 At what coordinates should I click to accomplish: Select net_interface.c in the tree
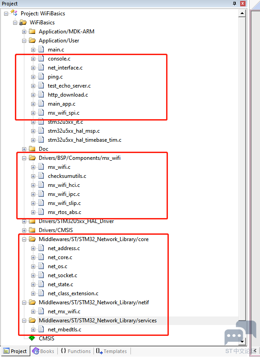pos(65,68)
